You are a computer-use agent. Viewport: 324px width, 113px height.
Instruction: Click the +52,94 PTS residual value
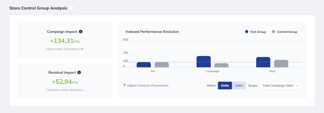click(65, 82)
